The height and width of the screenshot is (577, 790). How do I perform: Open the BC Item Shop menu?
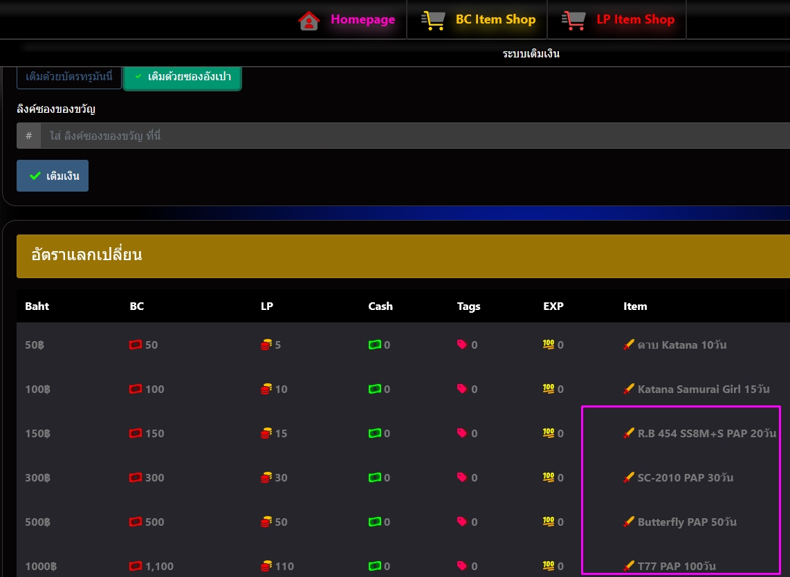click(495, 19)
